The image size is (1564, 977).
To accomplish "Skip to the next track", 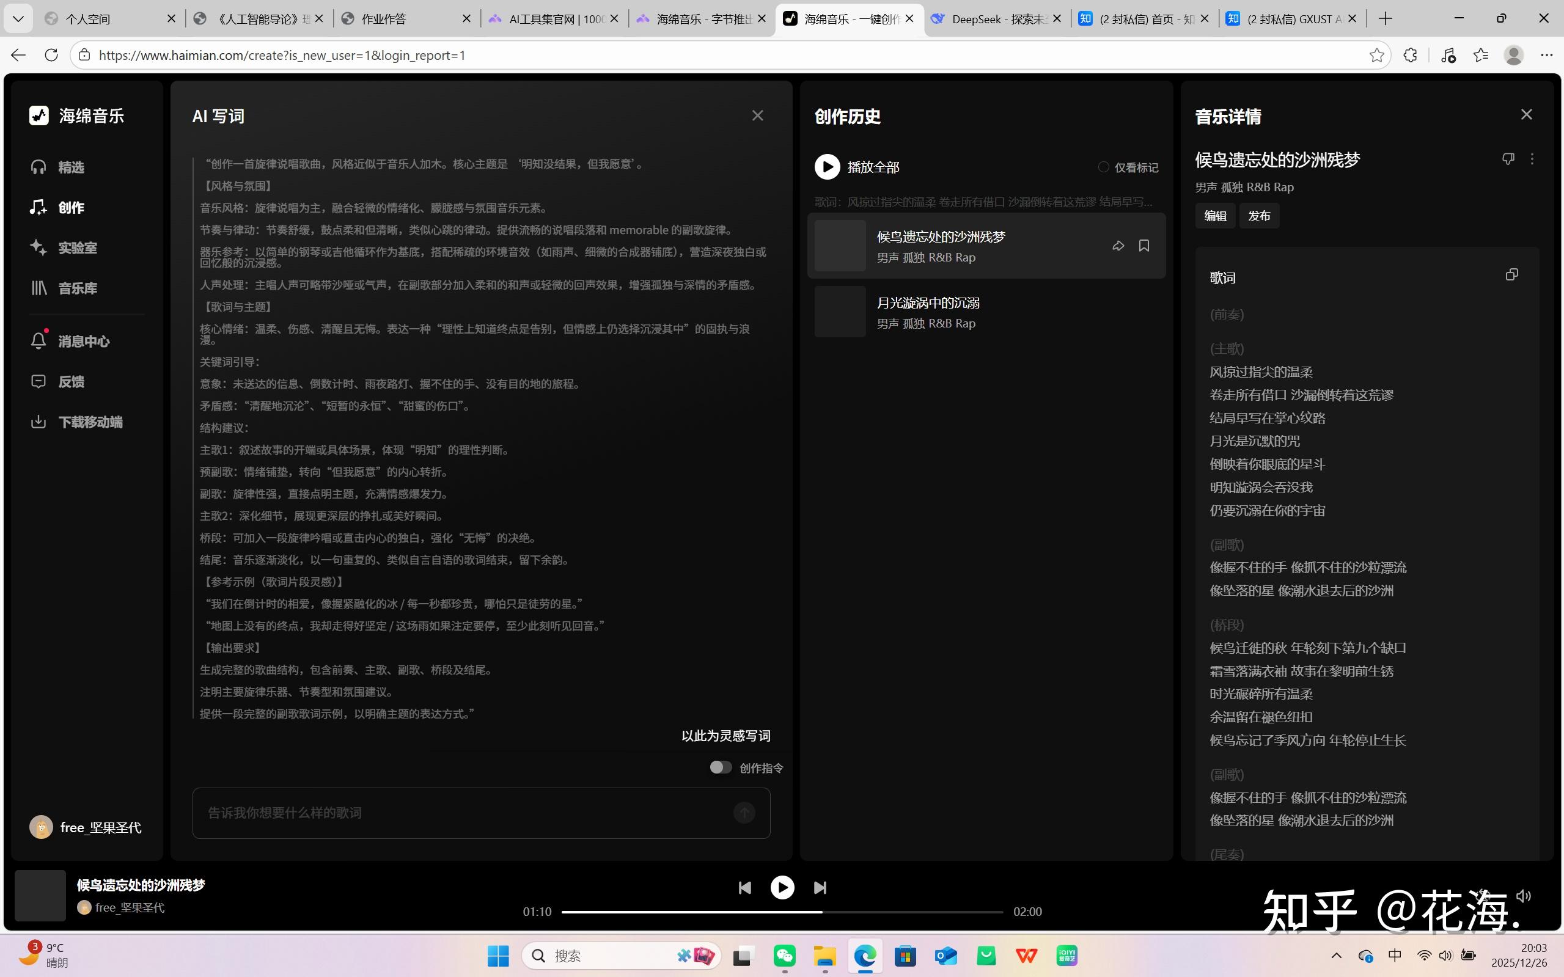I will (820, 887).
